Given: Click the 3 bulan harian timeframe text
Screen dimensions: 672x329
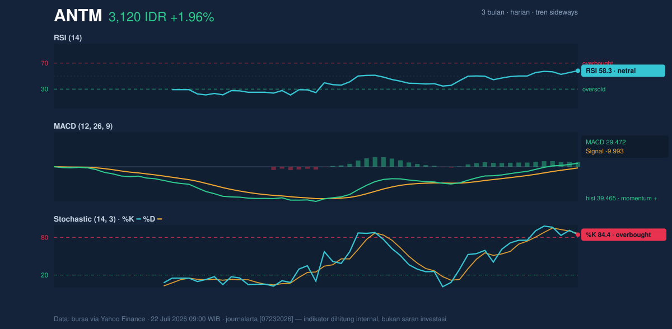Looking at the screenshot, I should pyautogui.click(x=529, y=12).
